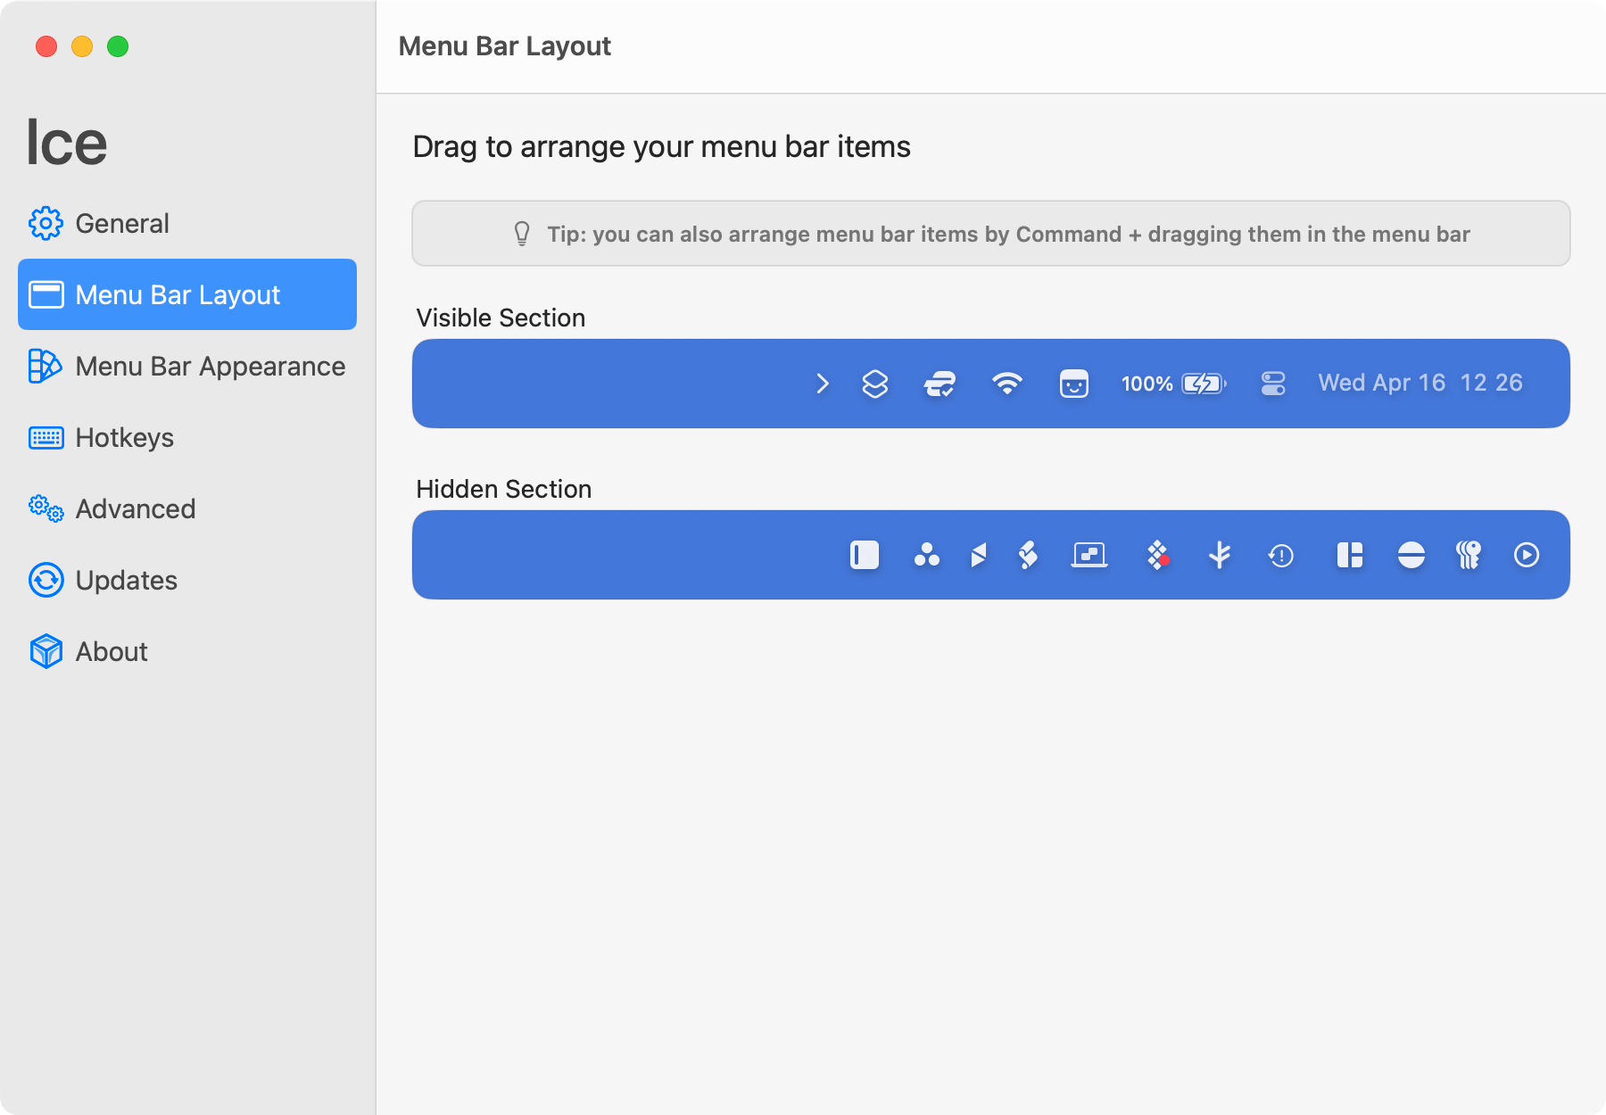This screenshot has width=1606, height=1115.
Task: Click the smiley face icon in Visible Section
Action: [1073, 384]
